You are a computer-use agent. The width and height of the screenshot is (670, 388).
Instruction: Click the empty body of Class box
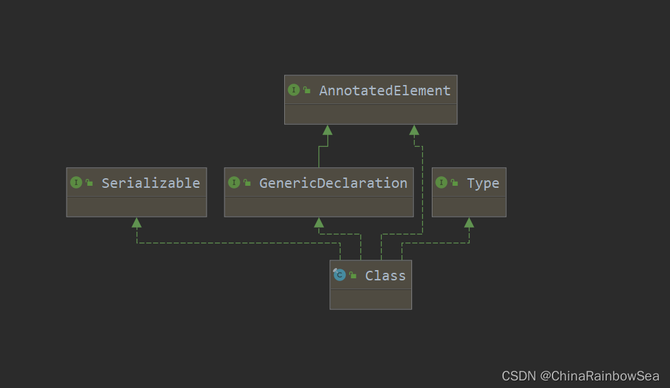click(x=371, y=299)
